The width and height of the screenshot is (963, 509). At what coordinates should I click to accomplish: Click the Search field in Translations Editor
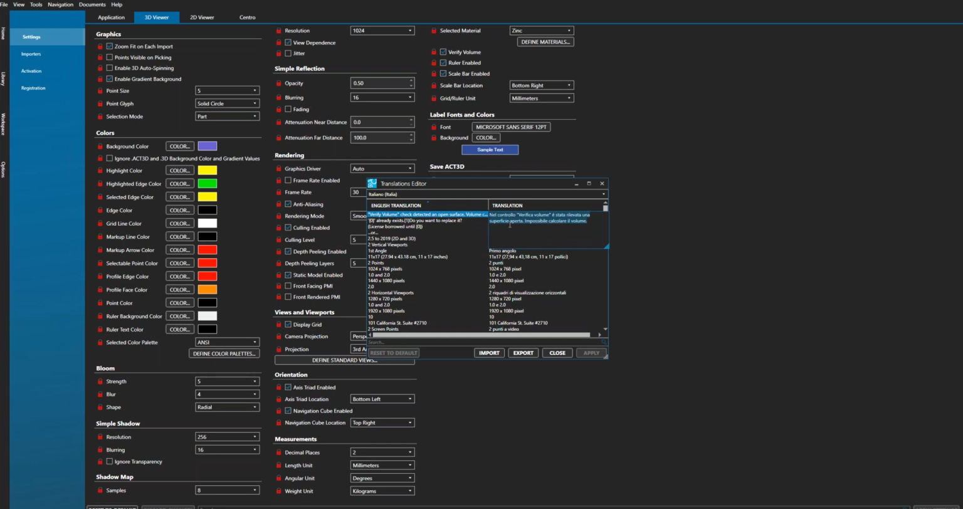[483, 342]
